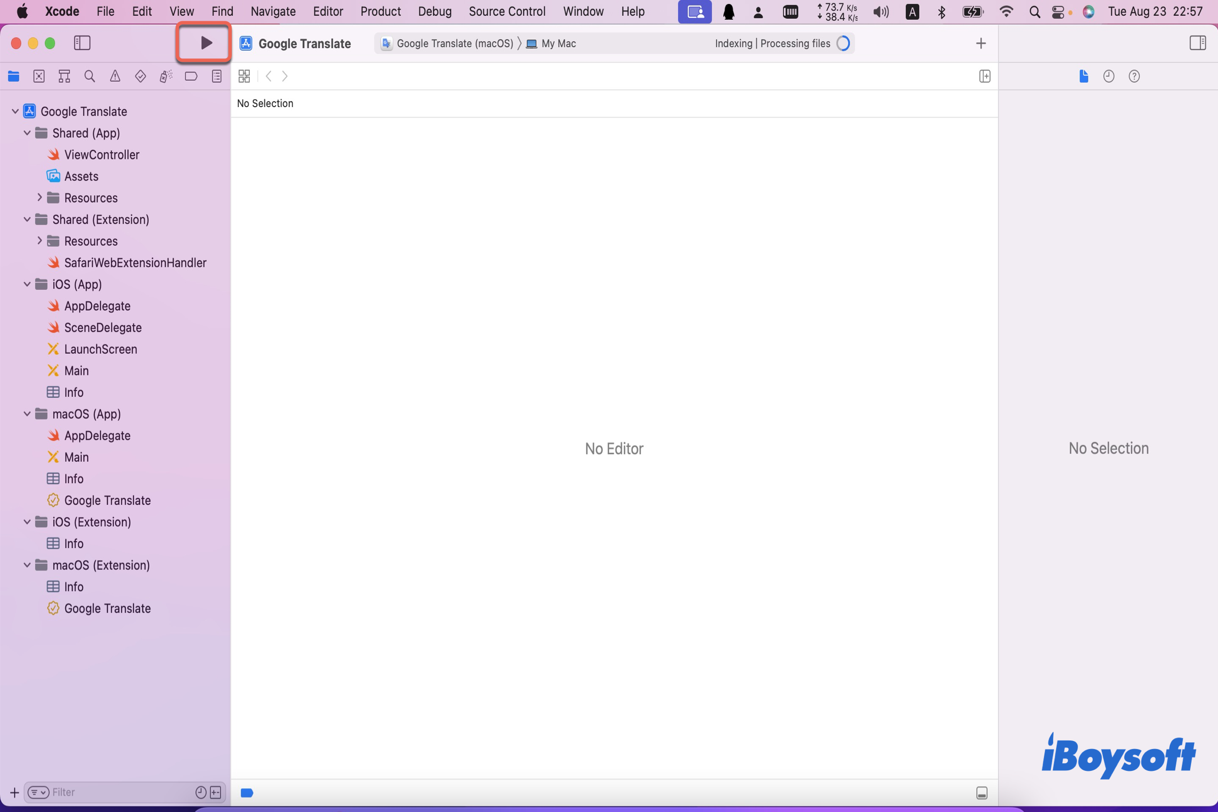Image resolution: width=1218 pixels, height=812 pixels.
Task: Click the Issue navigator icon
Action: [114, 76]
